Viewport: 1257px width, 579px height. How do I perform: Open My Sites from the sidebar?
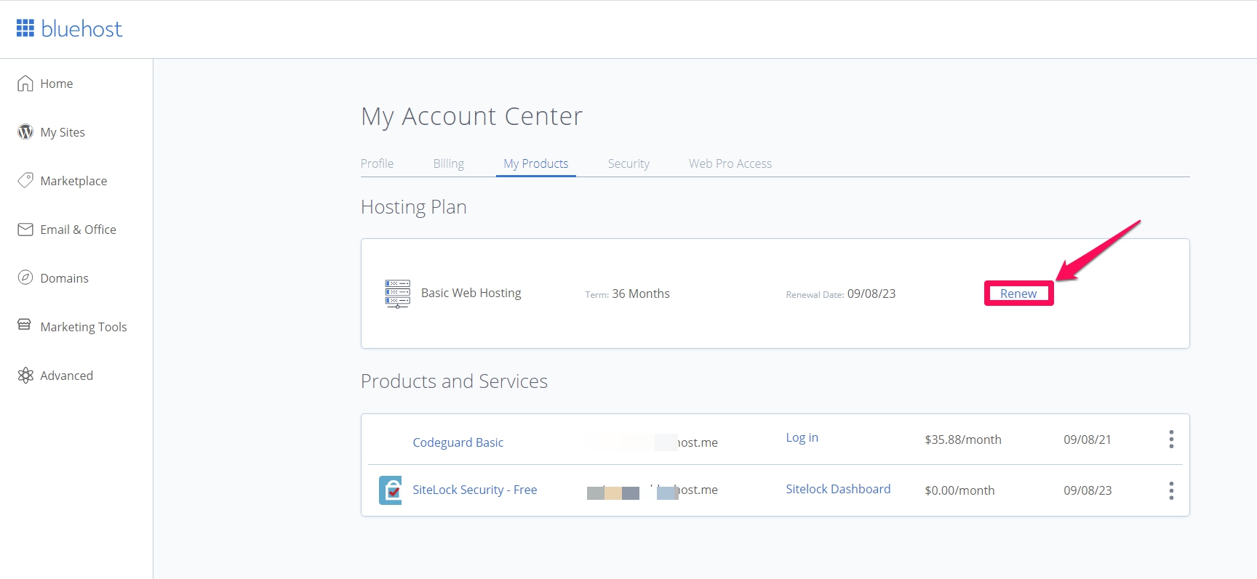point(63,132)
